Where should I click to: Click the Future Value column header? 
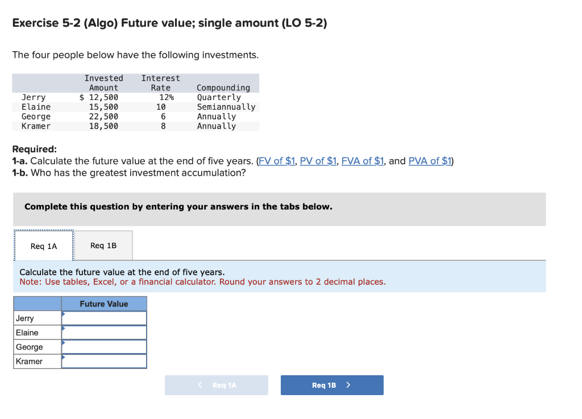click(x=104, y=303)
